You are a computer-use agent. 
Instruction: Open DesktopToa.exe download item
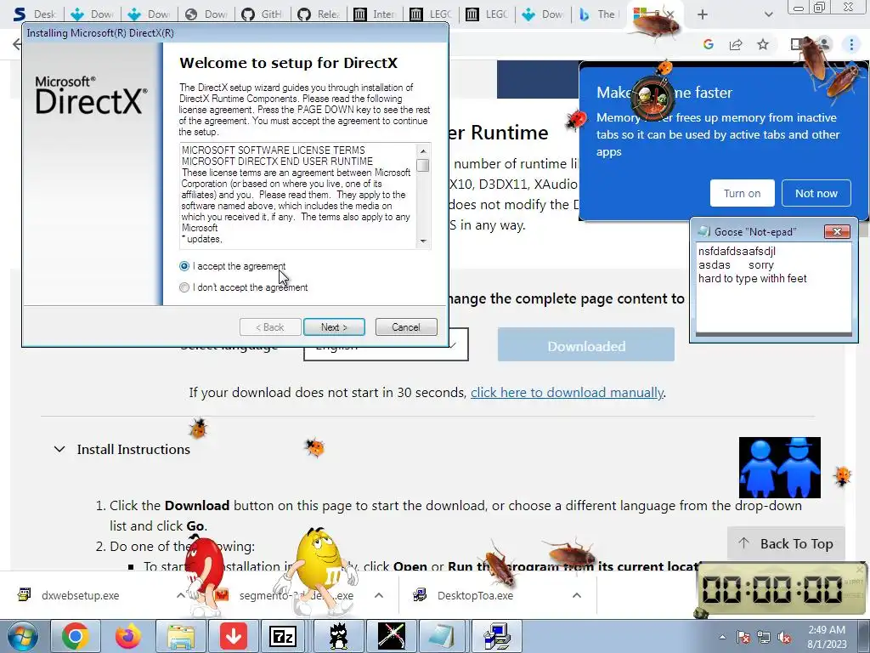(476, 595)
